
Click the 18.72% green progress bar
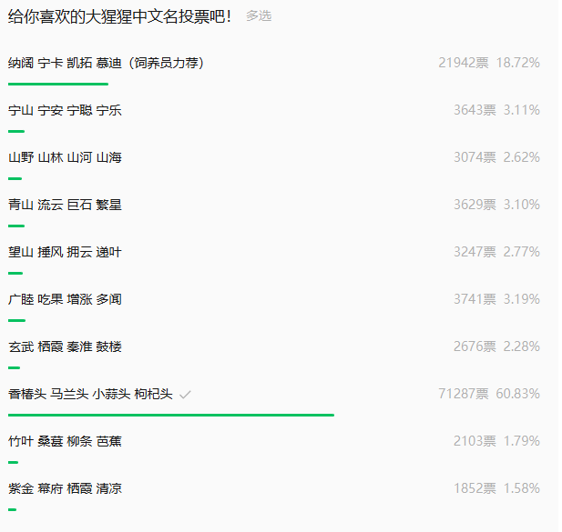(x=57, y=84)
